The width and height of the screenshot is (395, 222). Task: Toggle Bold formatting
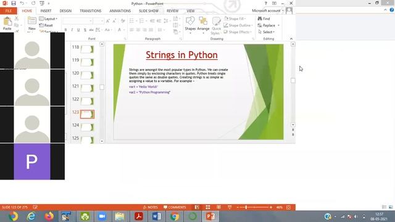[66, 30]
